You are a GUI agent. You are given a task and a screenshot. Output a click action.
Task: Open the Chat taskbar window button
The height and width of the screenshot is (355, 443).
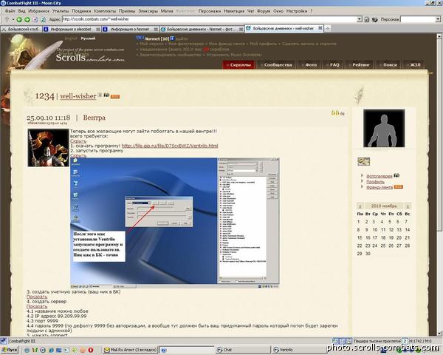tap(242, 350)
